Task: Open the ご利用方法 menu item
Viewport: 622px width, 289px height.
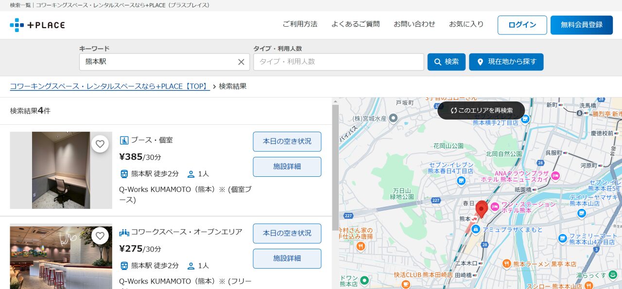Action: [x=300, y=24]
